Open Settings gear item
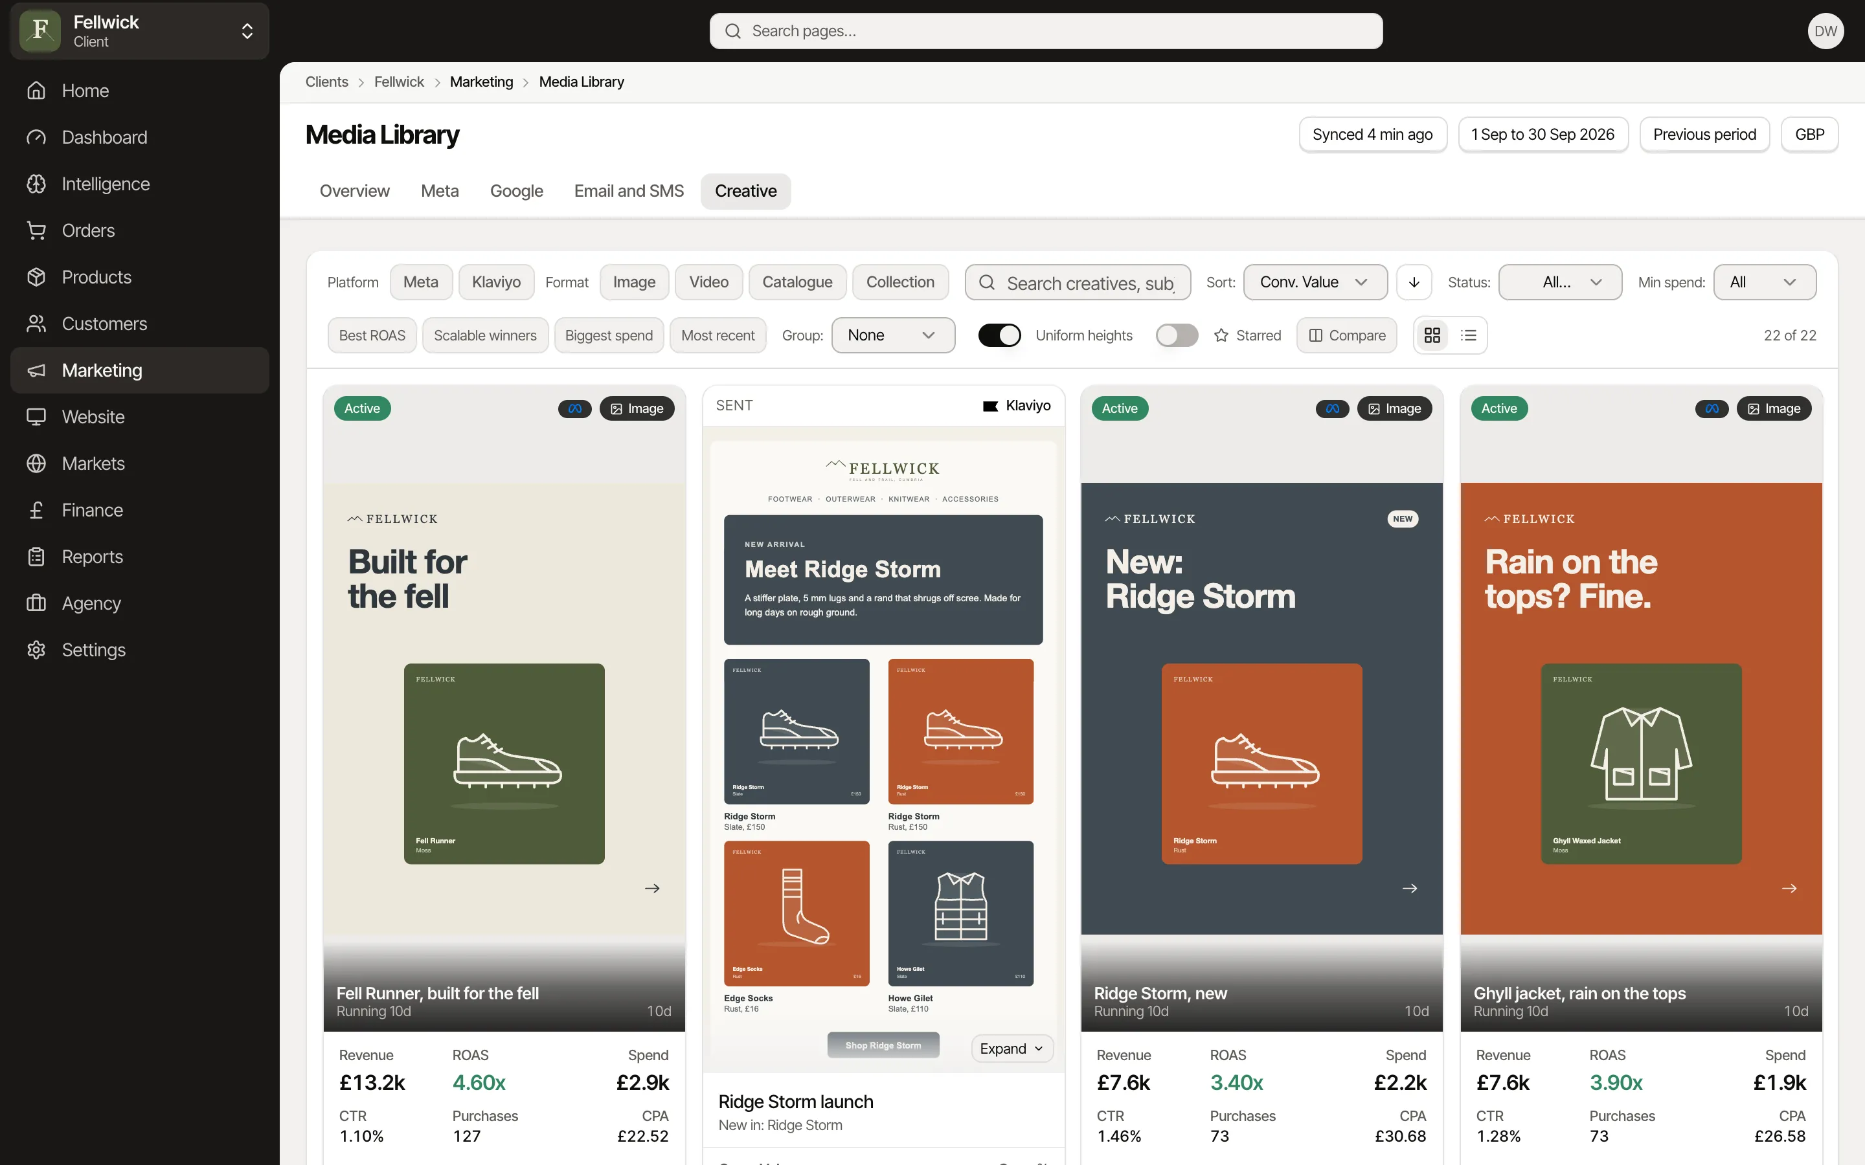This screenshot has width=1865, height=1165. tap(139, 650)
